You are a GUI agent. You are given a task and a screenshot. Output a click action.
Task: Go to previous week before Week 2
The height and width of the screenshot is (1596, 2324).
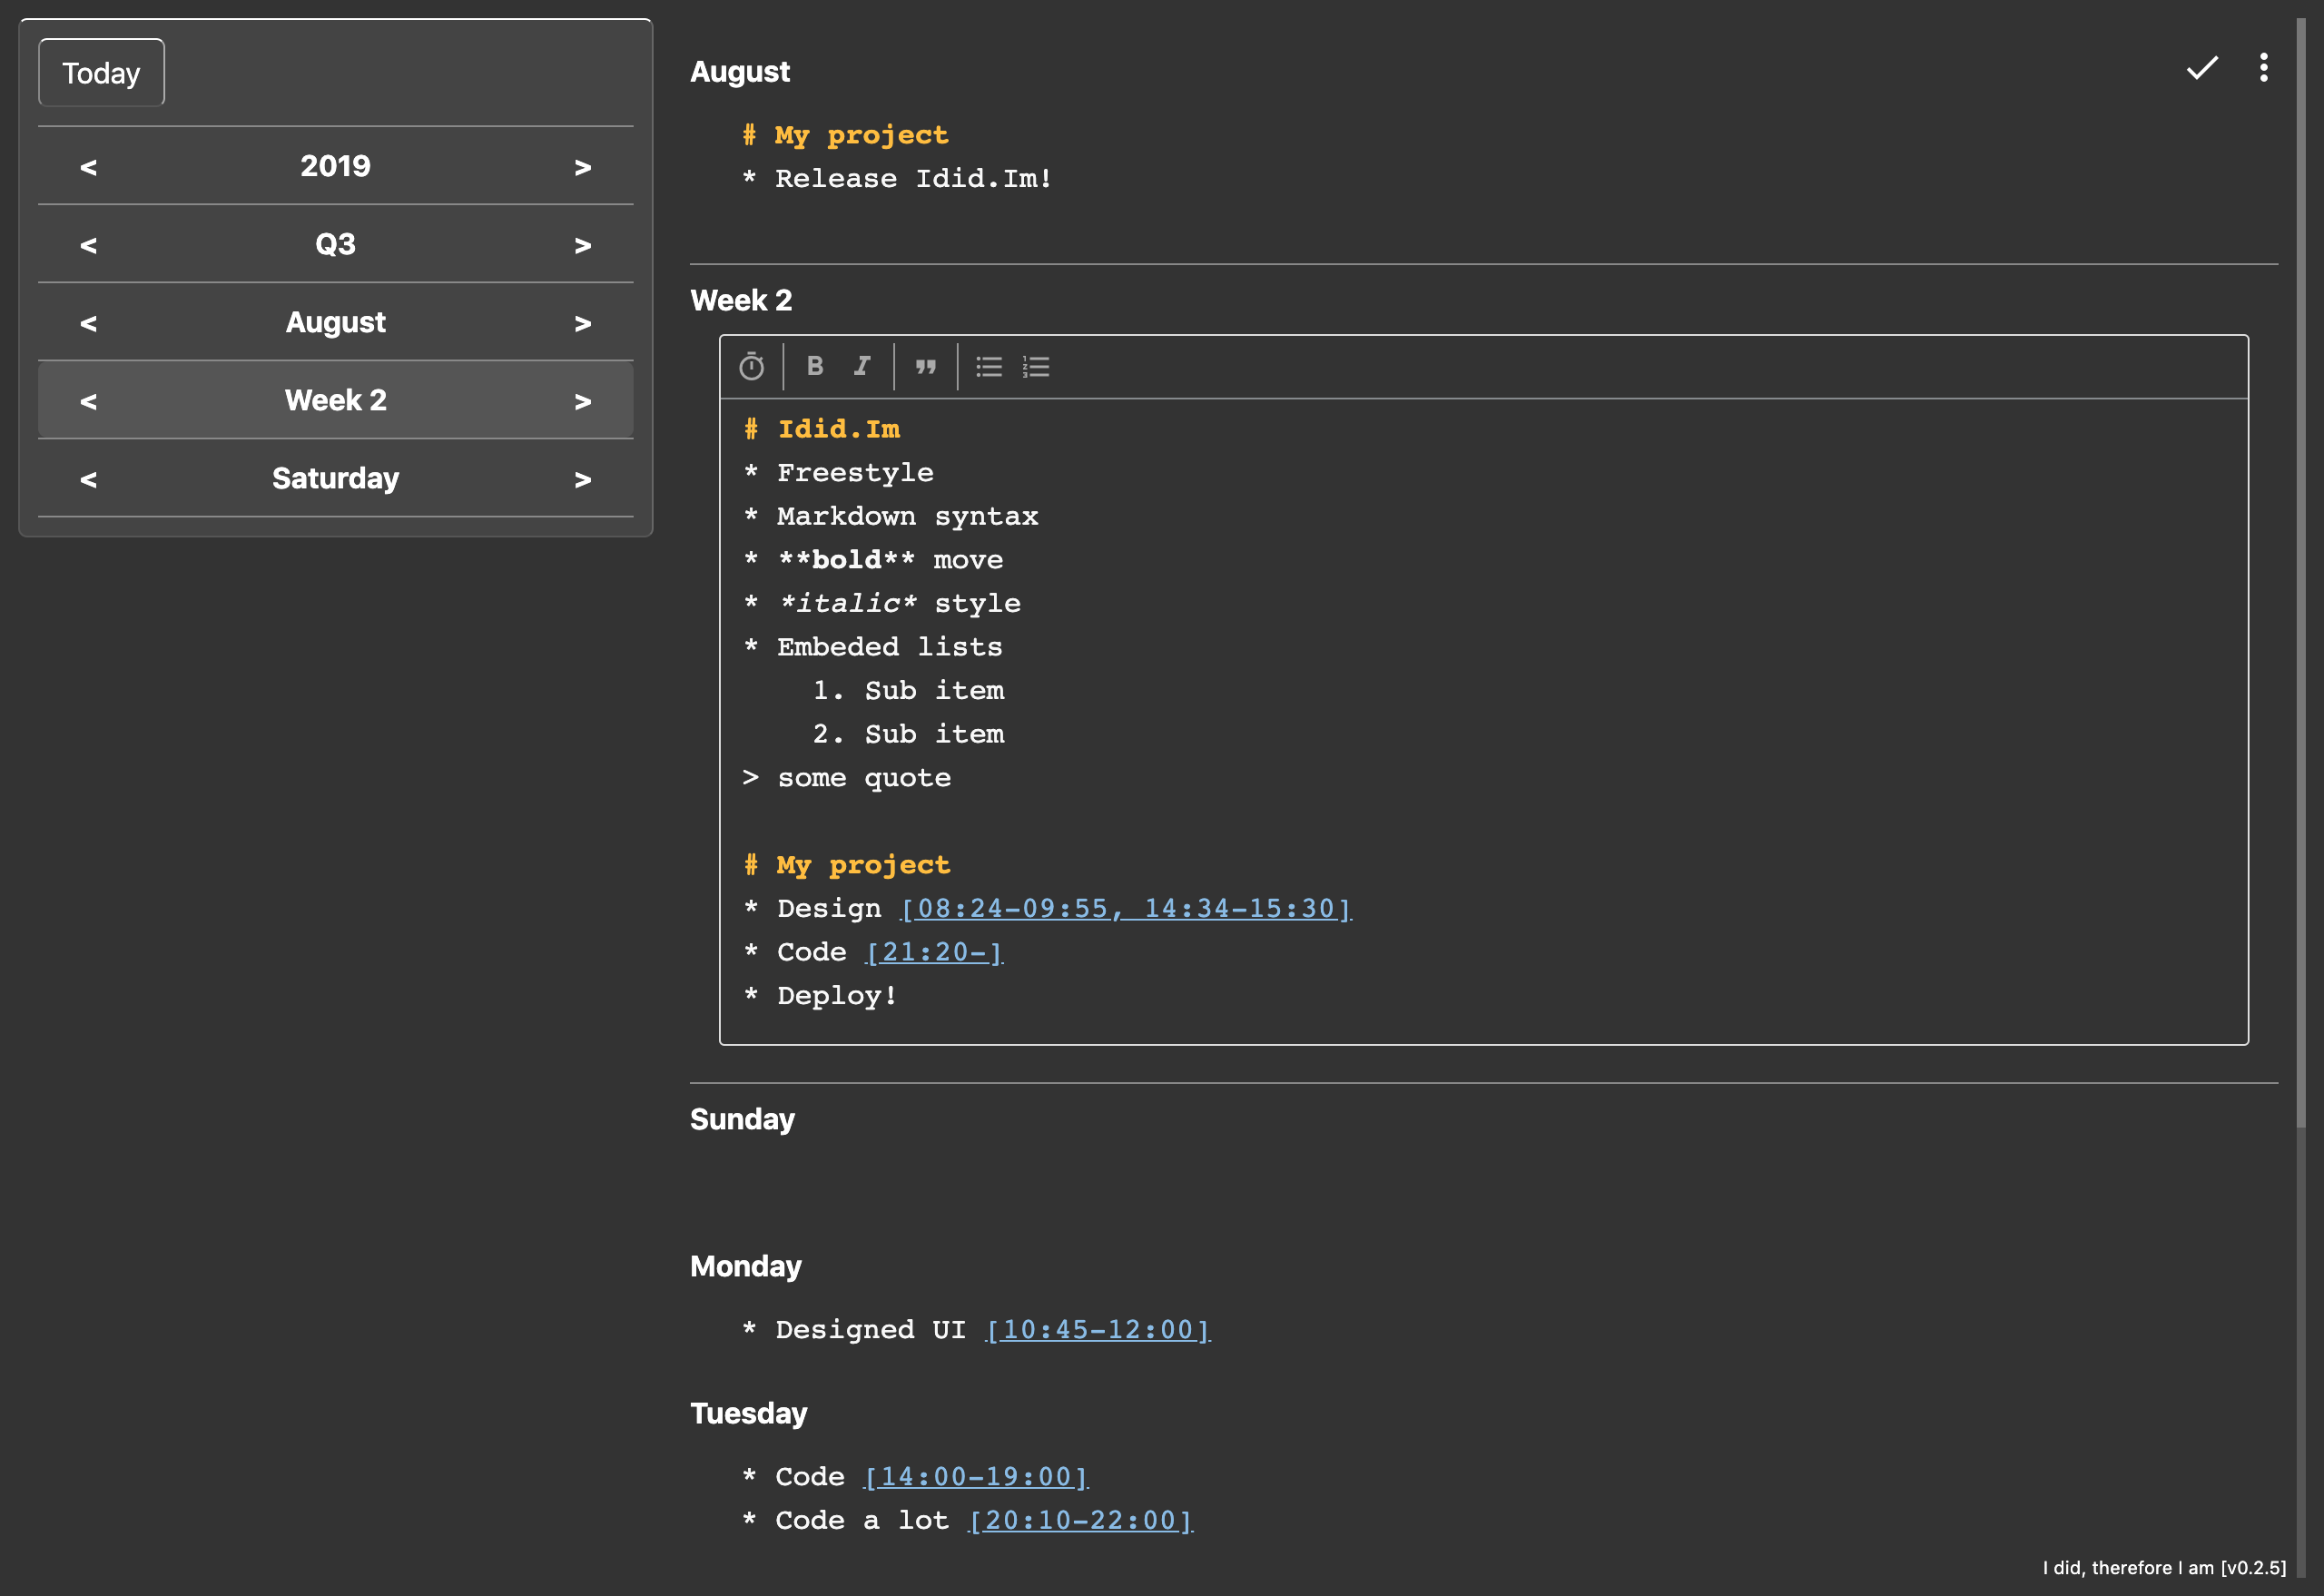88,401
